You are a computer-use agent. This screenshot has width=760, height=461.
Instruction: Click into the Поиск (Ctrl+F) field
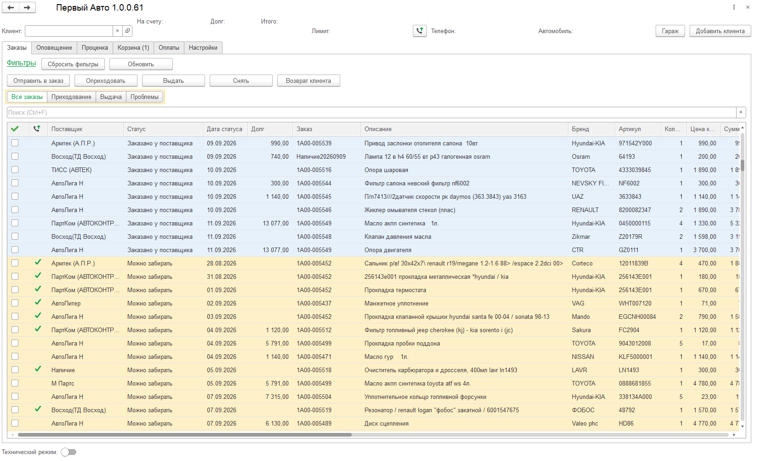click(x=371, y=112)
